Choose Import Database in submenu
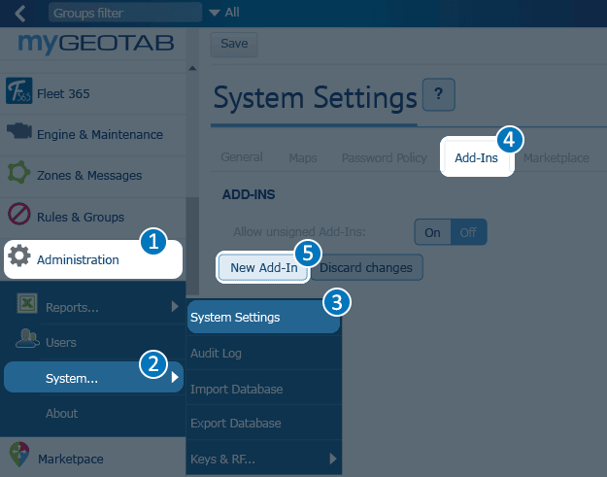This screenshot has width=607, height=477. (x=263, y=389)
